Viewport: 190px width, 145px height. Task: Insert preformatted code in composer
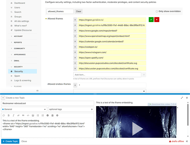pos(28,115)
